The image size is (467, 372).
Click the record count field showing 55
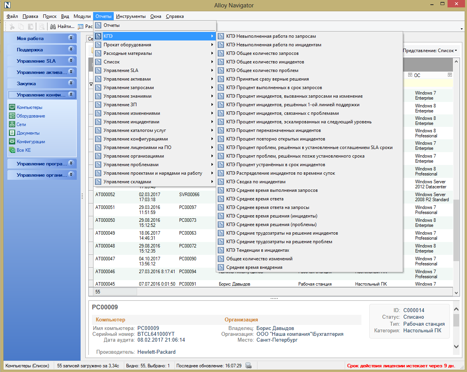(116, 292)
